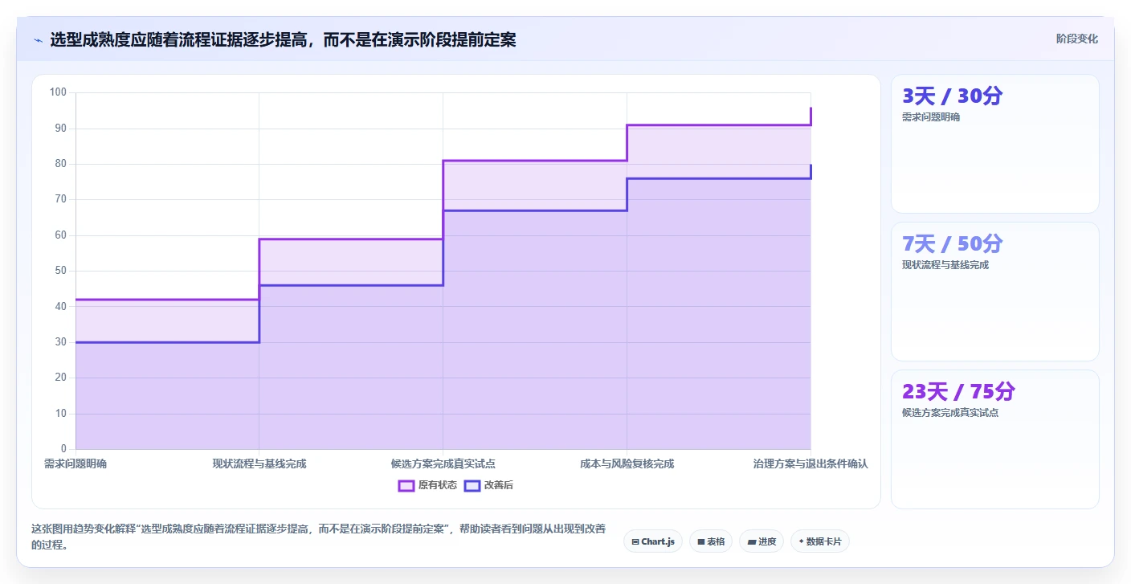
Task: Click x-axis label 现状流程与基线完成
Action: (259, 464)
